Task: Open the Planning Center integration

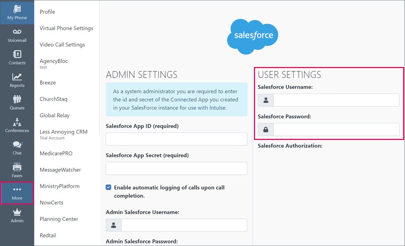Action: tap(59, 219)
